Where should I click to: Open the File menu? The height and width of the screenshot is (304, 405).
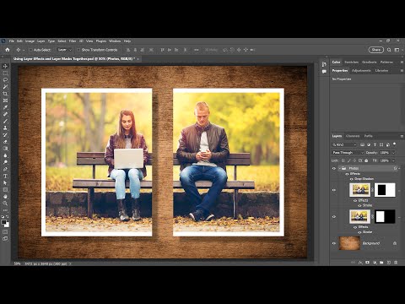pos(12,41)
